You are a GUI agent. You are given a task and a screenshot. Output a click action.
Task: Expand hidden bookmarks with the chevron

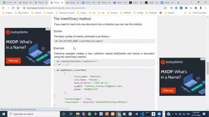(185, 13)
